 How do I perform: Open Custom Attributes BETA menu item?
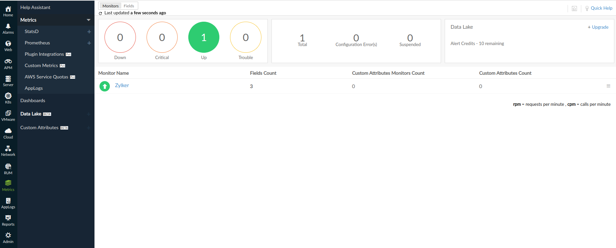(44, 128)
